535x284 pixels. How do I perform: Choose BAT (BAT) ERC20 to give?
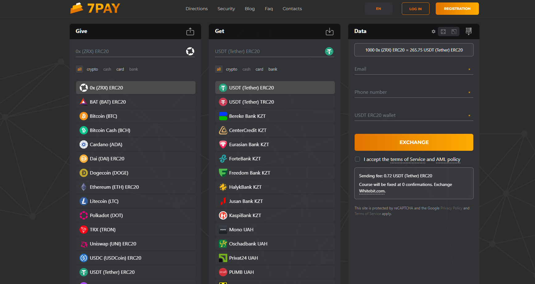[136, 102]
